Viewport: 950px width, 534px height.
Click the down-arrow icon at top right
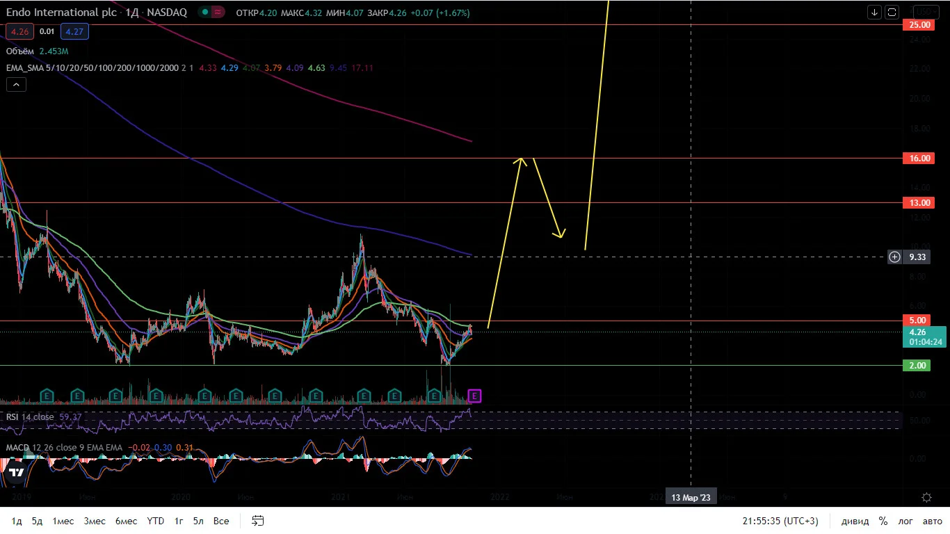click(875, 13)
